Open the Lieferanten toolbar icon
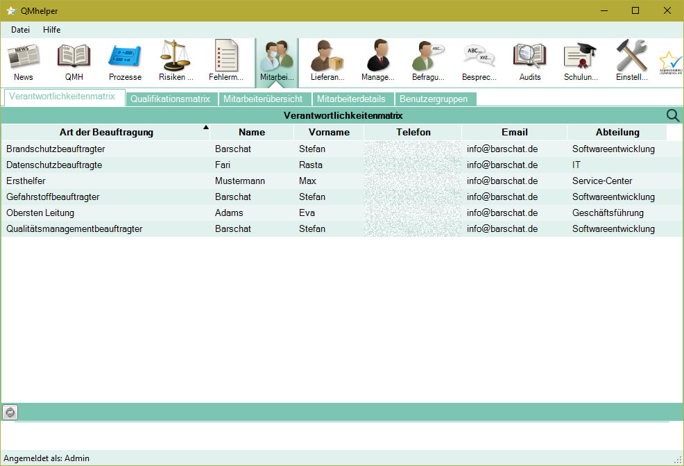684x466 pixels. (x=327, y=61)
